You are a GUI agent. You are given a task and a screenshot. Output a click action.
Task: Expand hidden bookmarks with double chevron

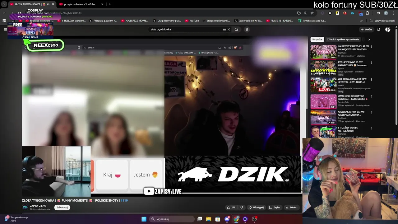pos(361,21)
